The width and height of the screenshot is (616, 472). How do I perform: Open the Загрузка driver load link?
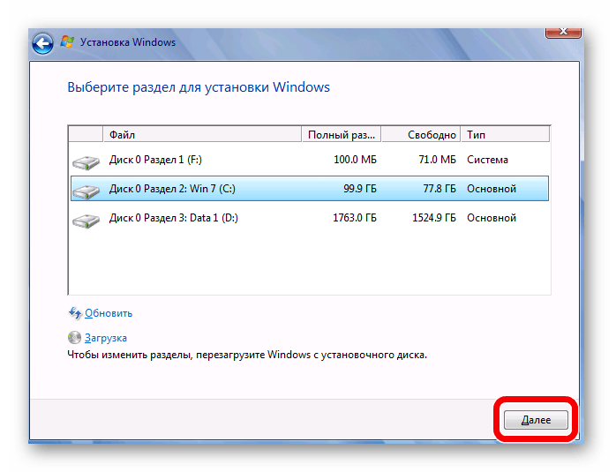(x=106, y=338)
